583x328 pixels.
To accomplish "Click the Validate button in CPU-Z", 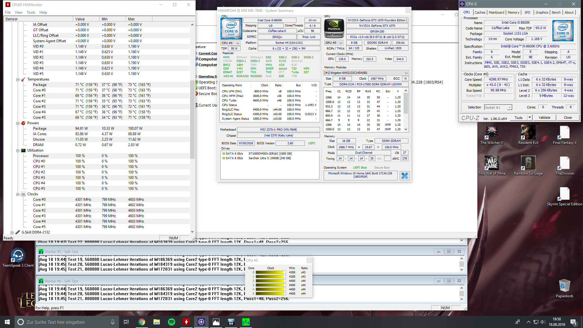I will 544,118.
